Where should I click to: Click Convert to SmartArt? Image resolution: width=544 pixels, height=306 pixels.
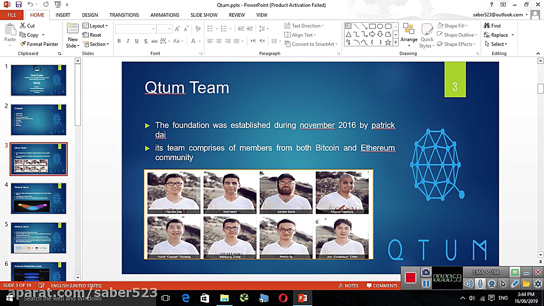(311, 44)
